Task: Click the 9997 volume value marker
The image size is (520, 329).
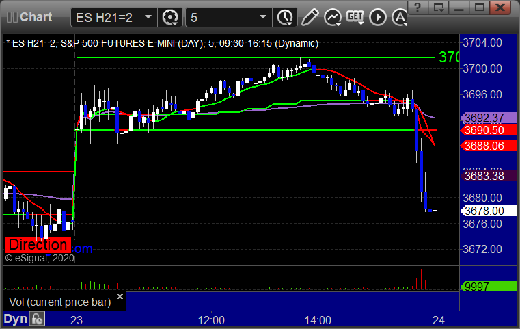Action: pos(489,287)
